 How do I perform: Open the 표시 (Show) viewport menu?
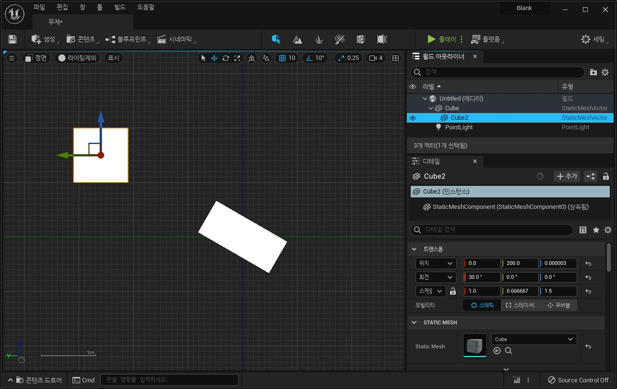click(114, 58)
